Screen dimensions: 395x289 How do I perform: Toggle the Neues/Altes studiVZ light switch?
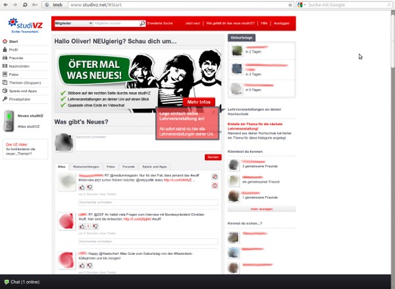9,121
